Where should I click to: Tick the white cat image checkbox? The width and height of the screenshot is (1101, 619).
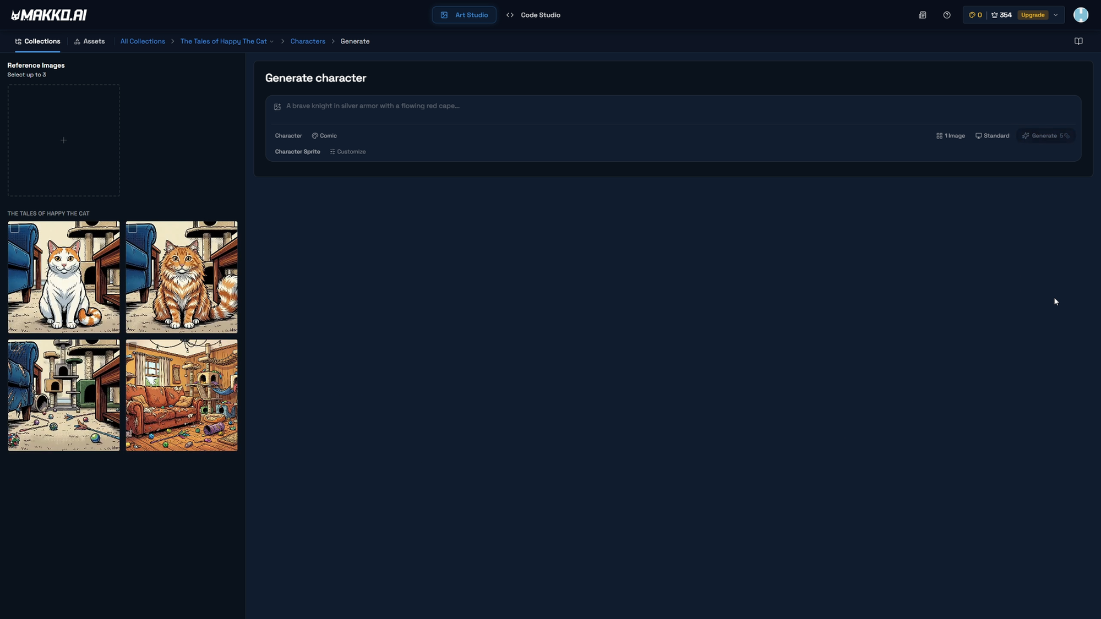click(15, 228)
